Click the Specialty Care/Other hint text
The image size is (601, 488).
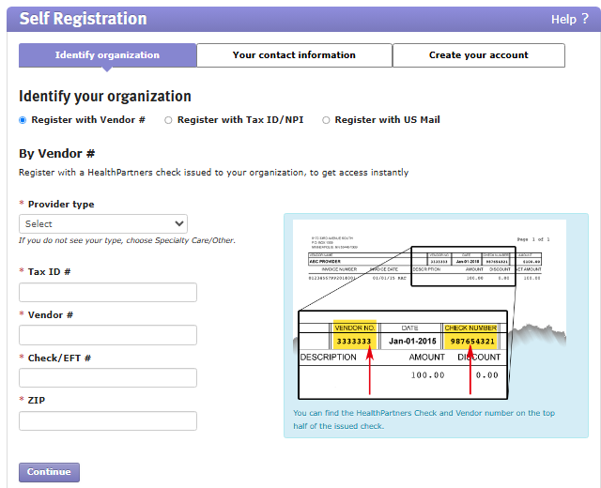tap(127, 240)
